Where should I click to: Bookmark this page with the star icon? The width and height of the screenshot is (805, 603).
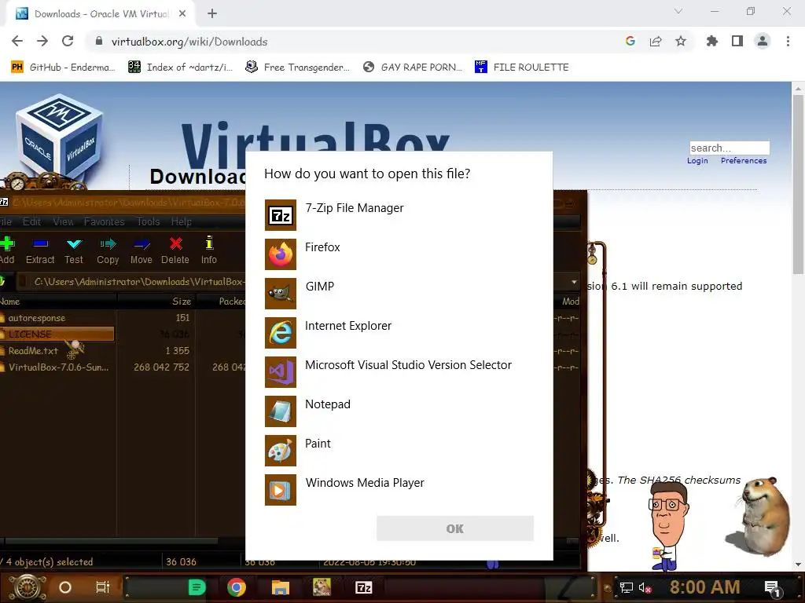click(681, 41)
